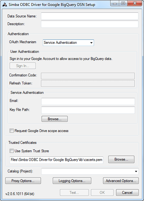The width and height of the screenshot is (144, 201).
Task: Maximize the DSN Setup window
Action: (x=123, y=3)
